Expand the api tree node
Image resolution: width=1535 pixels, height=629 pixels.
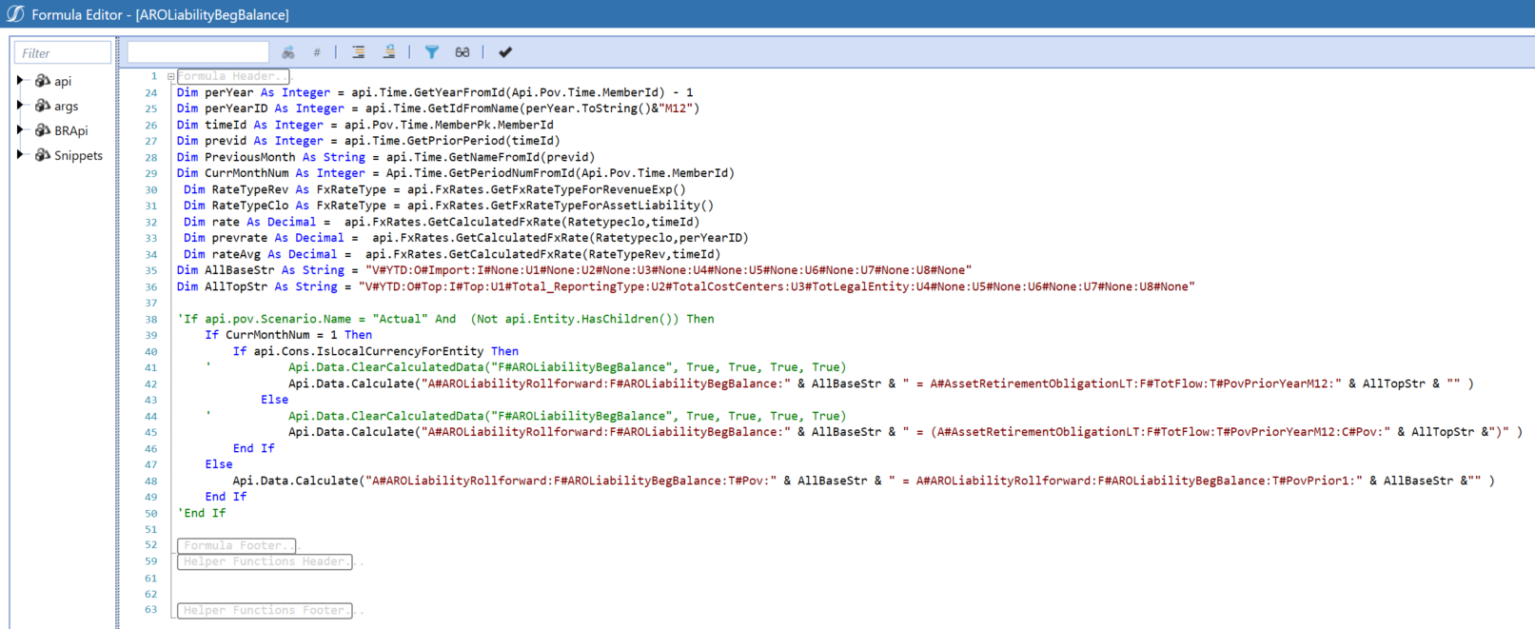tap(20, 81)
